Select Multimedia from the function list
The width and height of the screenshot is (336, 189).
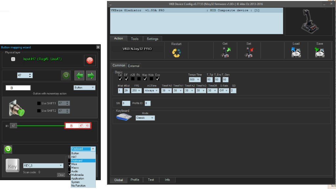pyautogui.click(x=83, y=175)
